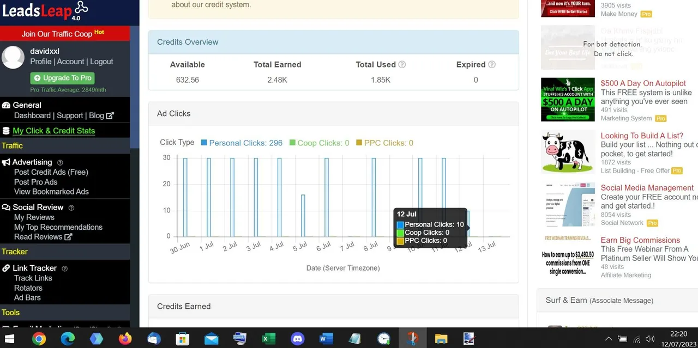698x348 pixels.
Task: Open Microsoft Store from the taskbar
Action: tap(183, 339)
